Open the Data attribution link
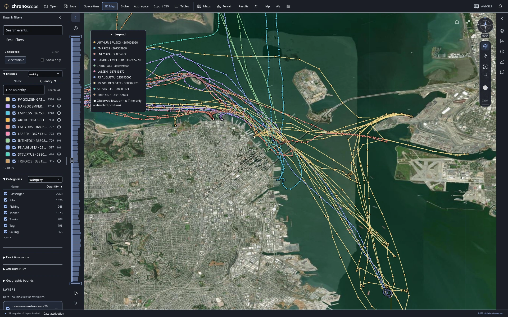The height and width of the screenshot is (317, 508). 54,314
